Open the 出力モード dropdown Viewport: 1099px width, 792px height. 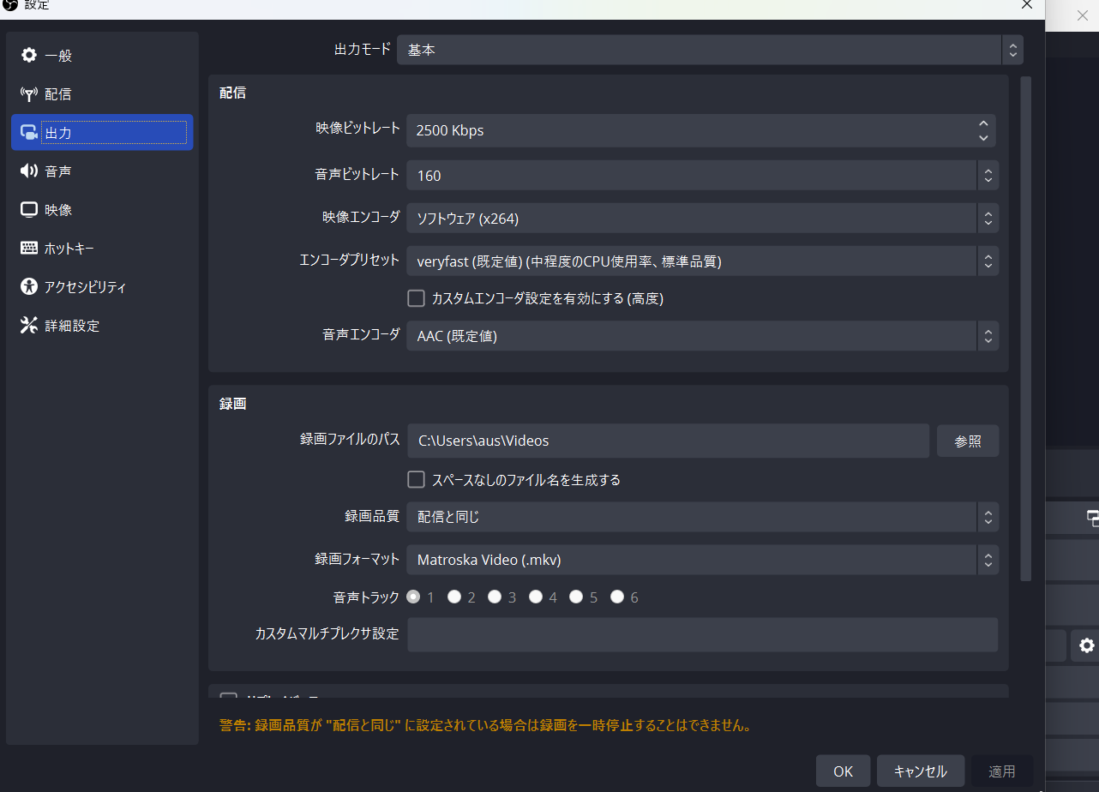(x=710, y=51)
